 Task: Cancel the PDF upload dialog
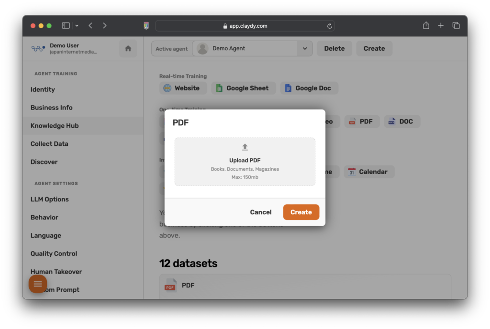point(261,212)
